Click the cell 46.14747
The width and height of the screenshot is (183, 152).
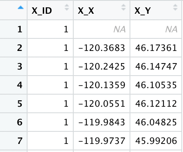pos(156,66)
